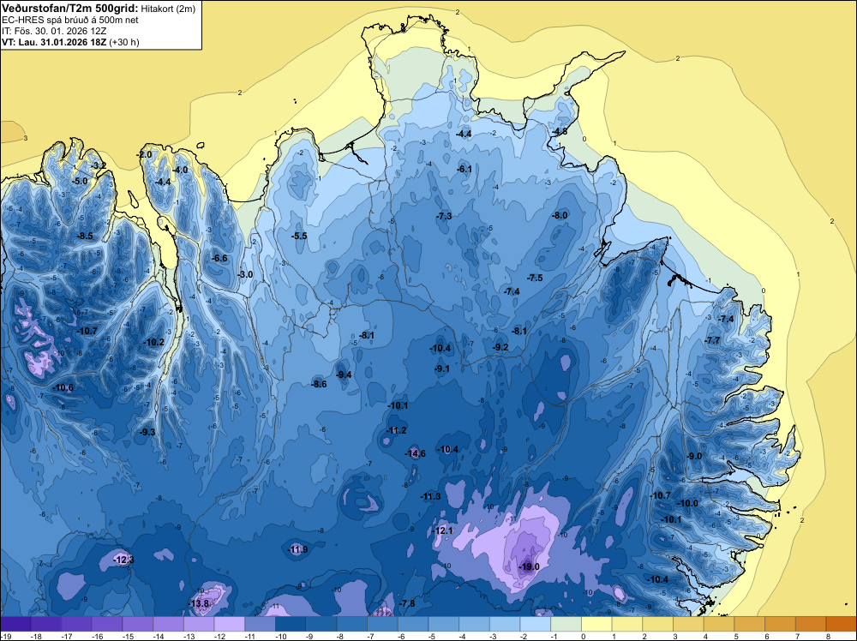The height and width of the screenshot is (641, 857).
Task: Select the -12.1 temperature value
Action: [443, 530]
